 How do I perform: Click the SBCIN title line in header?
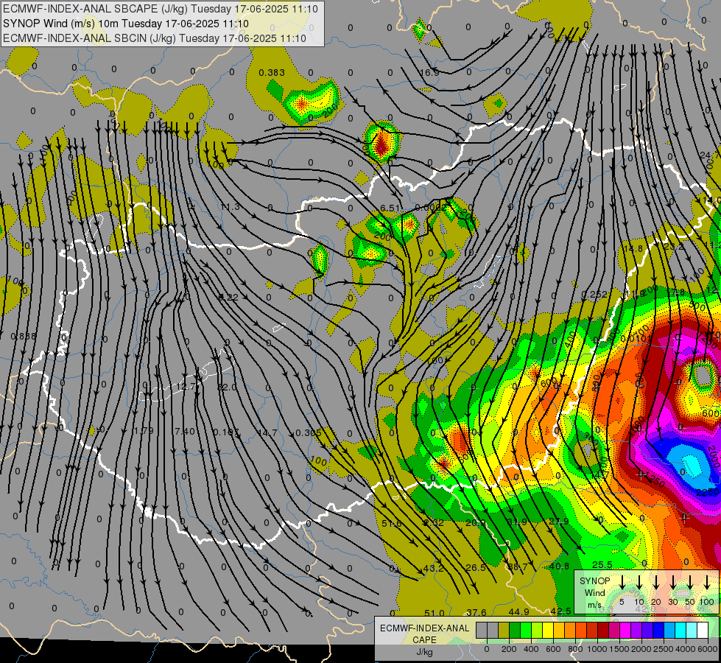pos(155,38)
